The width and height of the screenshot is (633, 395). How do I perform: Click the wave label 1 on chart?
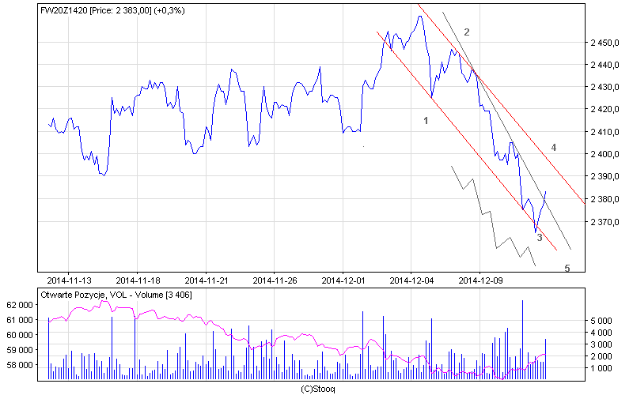[426, 121]
